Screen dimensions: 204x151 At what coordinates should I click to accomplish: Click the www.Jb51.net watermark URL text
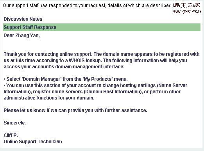tap(187, 12)
